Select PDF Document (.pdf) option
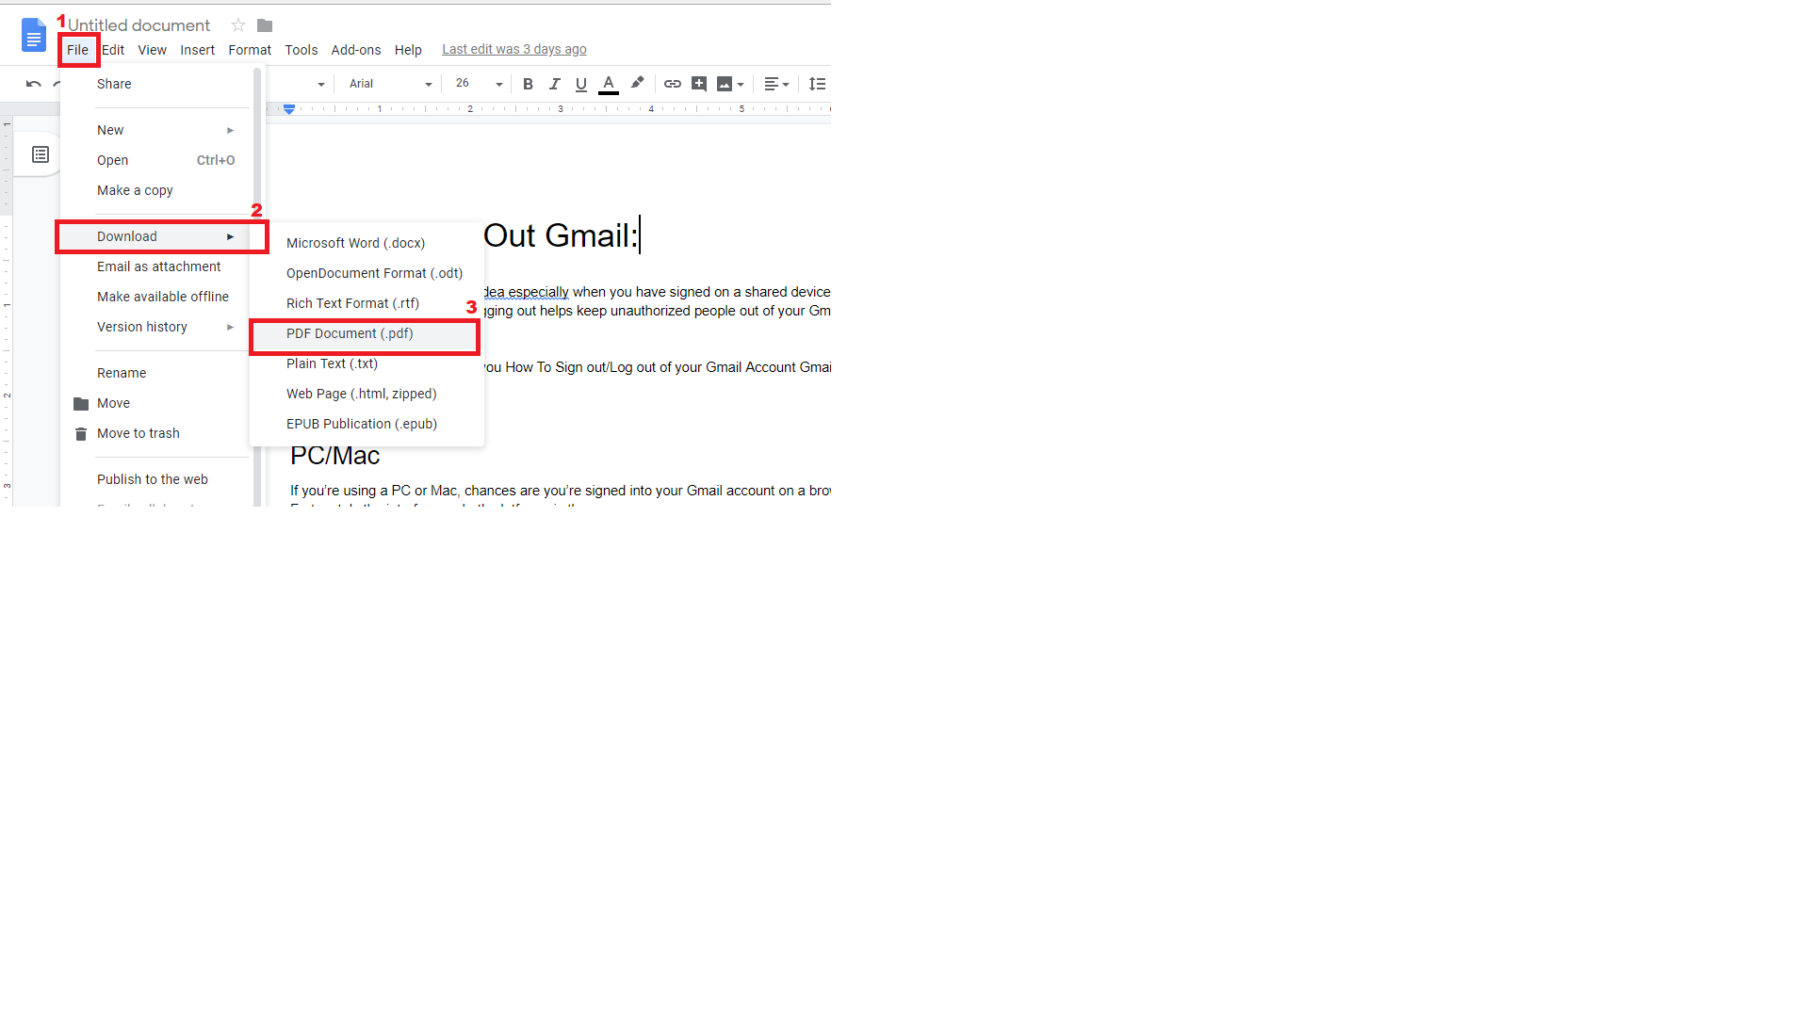Screen dimensions: 1809x1017 (x=350, y=333)
